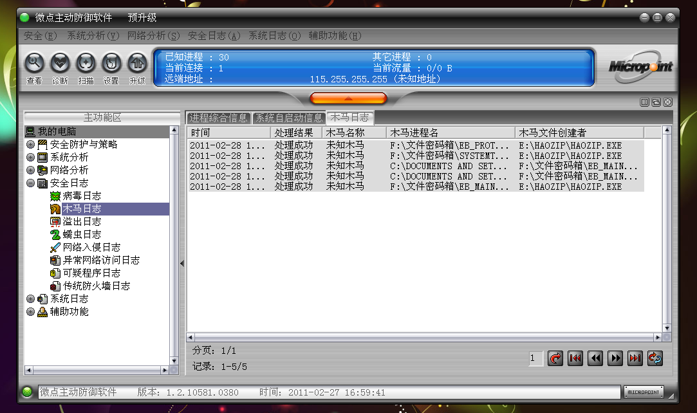Click the red go-to-page arrow button
697x413 pixels.
[555, 358]
